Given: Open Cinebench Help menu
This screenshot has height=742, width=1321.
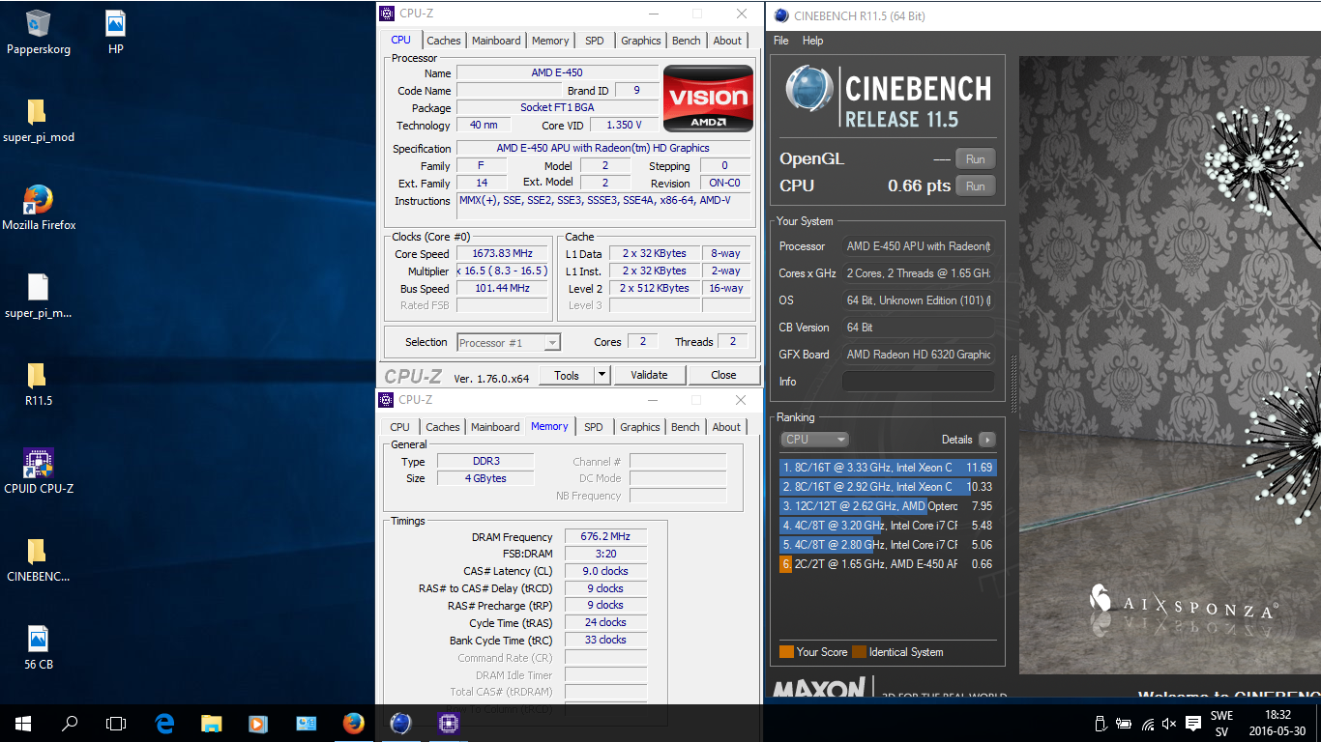Looking at the screenshot, I should click(813, 41).
